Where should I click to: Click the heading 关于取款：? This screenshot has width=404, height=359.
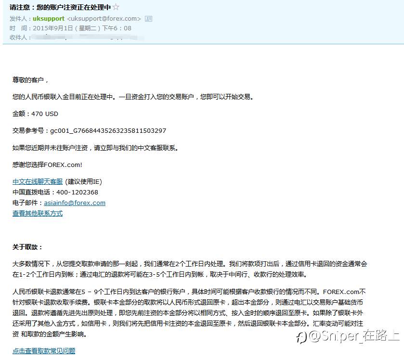(x=27, y=247)
